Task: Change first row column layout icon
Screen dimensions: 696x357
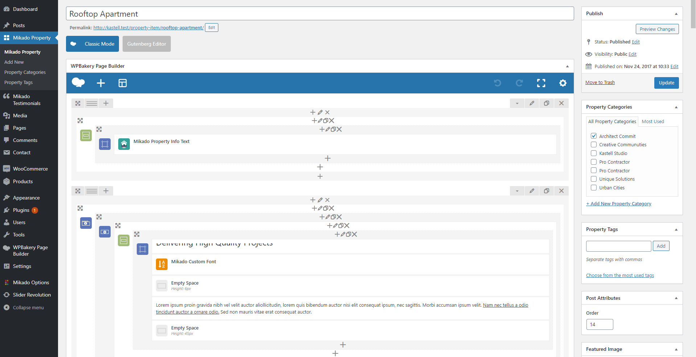Action: (x=92, y=103)
